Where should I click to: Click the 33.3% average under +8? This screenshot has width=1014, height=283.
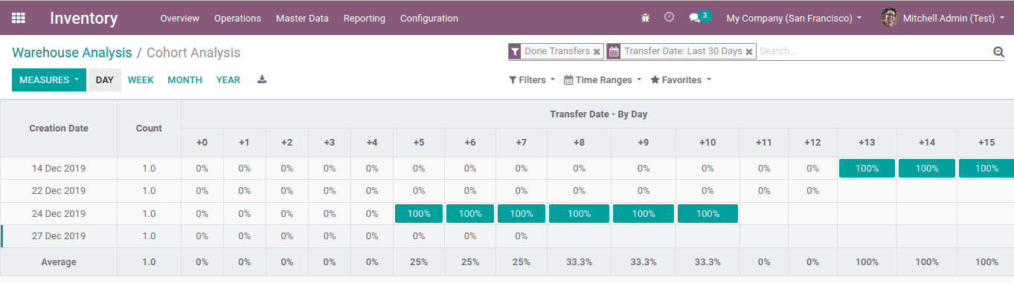point(579,262)
